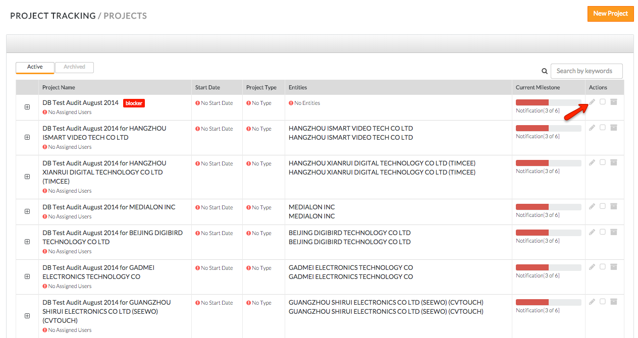Check the box for DB Test Audit blocker row

click(x=603, y=102)
